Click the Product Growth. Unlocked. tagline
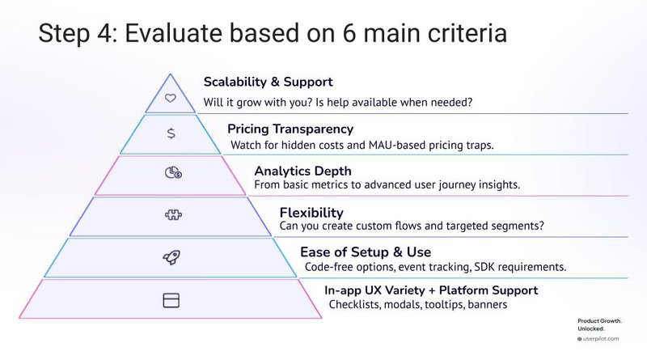The width and height of the screenshot is (647, 364). tap(599, 324)
